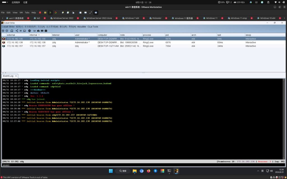This screenshot has width=287, height=179.
Task: Show the pivot graph with the share icon
Action: point(17,31)
